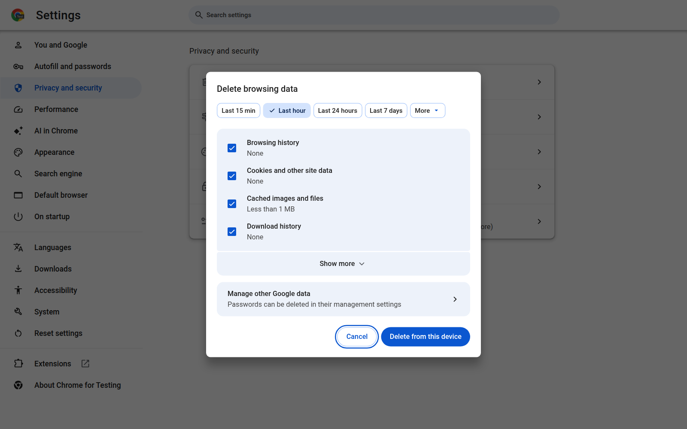
Task: Click the Autofill and passwords key icon
Action: pos(18,66)
